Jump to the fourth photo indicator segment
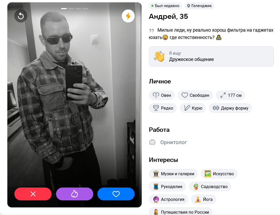The height and width of the screenshot is (215, 280). click(85, 9)
